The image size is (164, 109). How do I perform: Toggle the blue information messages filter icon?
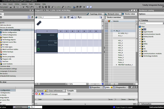coord(42,94)
